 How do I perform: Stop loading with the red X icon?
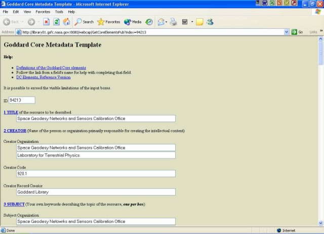(x=46, y=22)
